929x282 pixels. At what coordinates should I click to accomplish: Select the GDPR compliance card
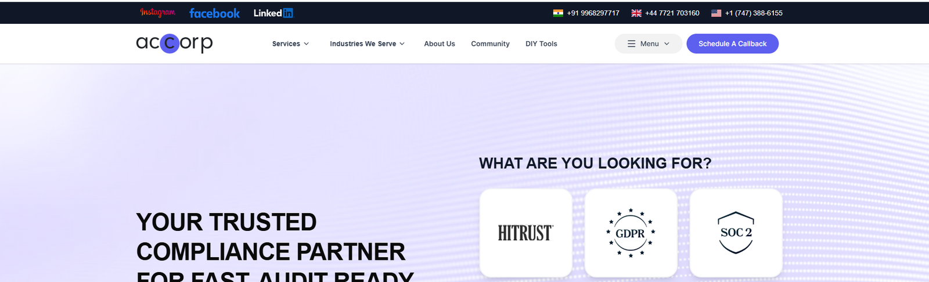coord(631,233)
